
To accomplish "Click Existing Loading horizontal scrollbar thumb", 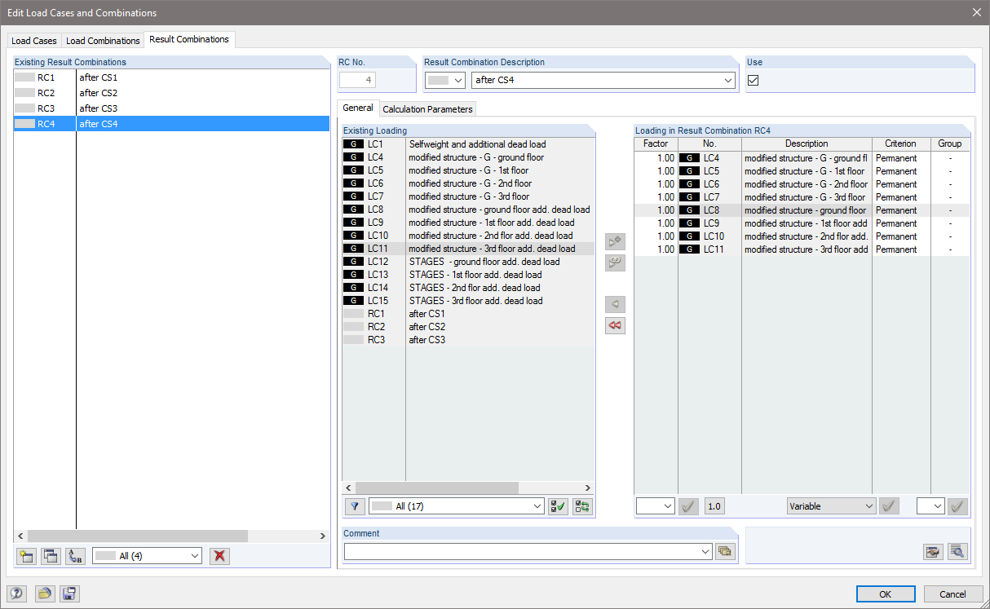I will 435,488.
